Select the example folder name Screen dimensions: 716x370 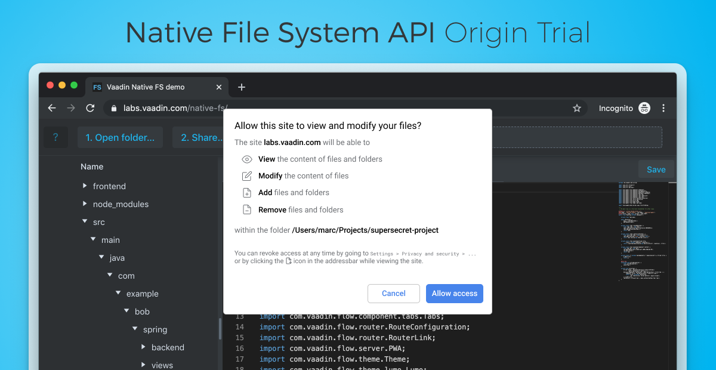[x=143, y=294]
